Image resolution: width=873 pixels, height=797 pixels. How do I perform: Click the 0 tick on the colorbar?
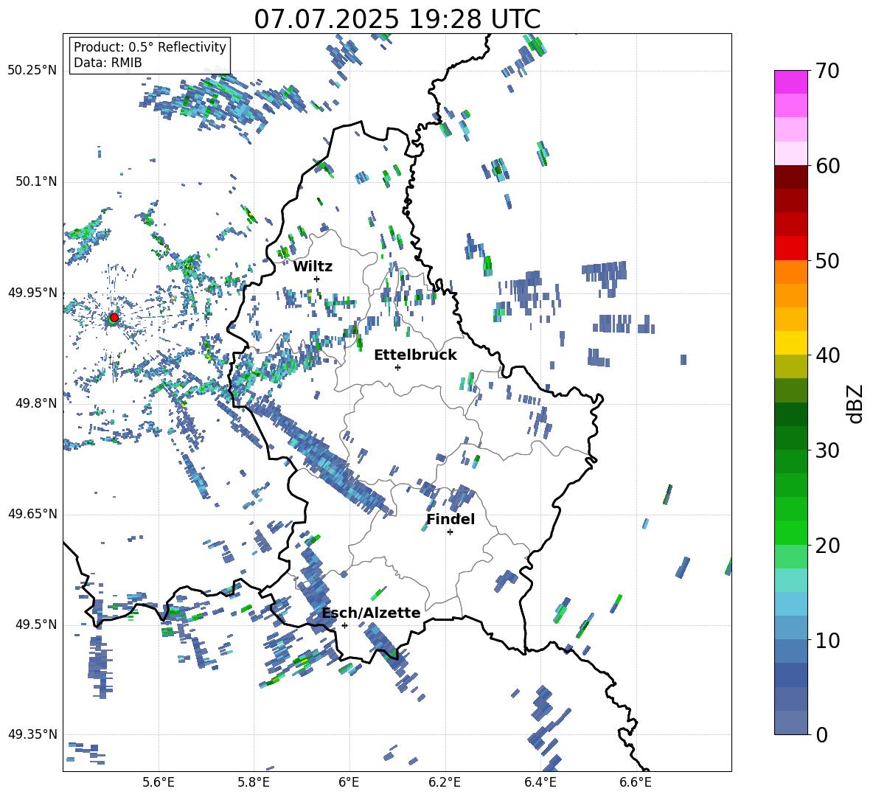(821, 734)
